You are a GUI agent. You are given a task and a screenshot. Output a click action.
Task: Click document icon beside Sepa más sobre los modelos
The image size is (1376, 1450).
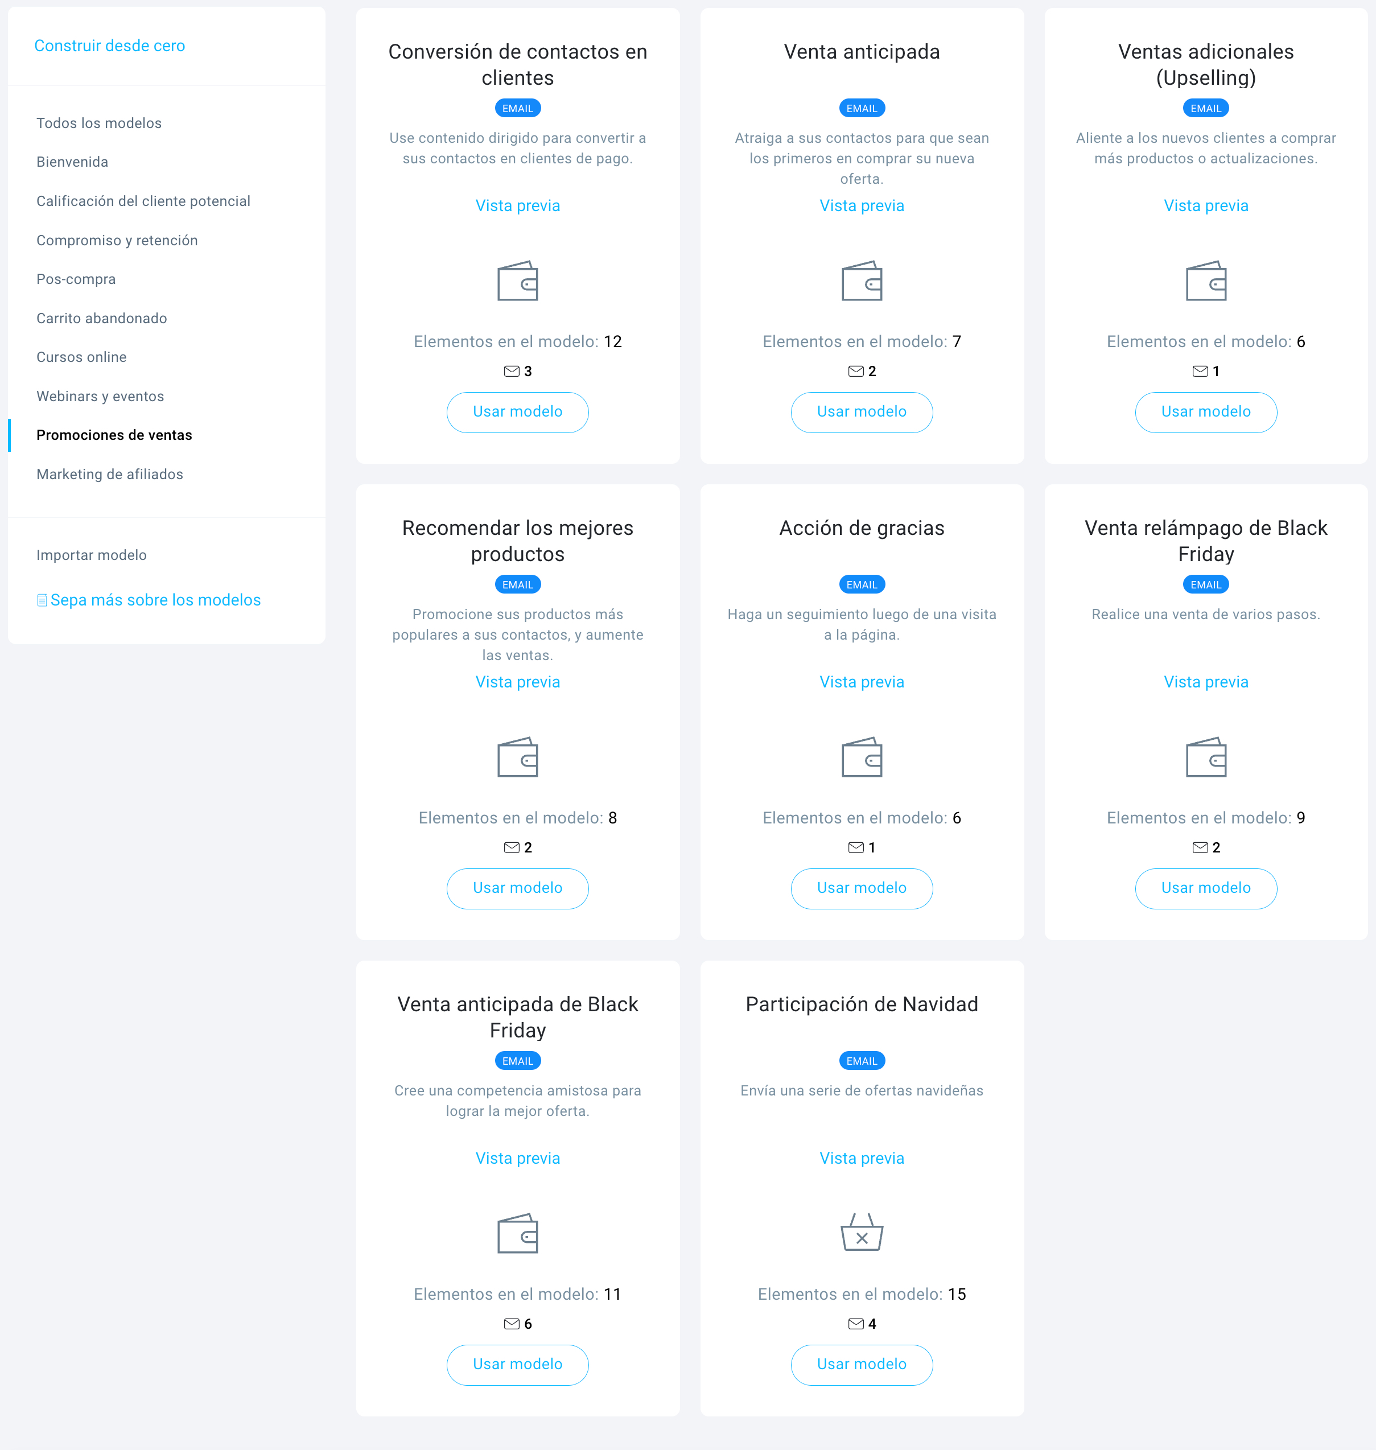tap(42, 601)
